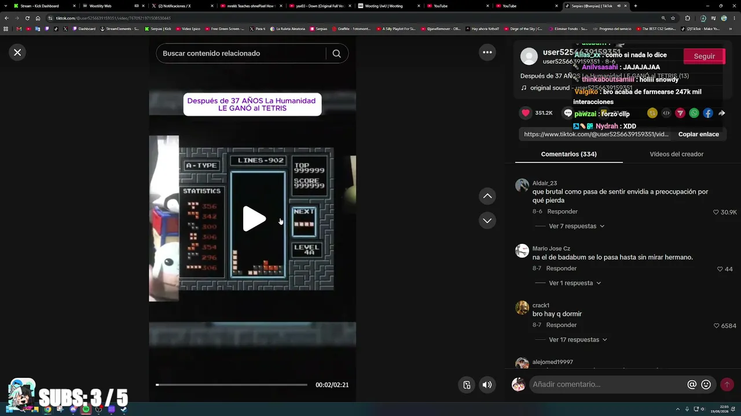741x416 pixels.
Task: Open StreamElements bookmark
Action: (120, 28)
